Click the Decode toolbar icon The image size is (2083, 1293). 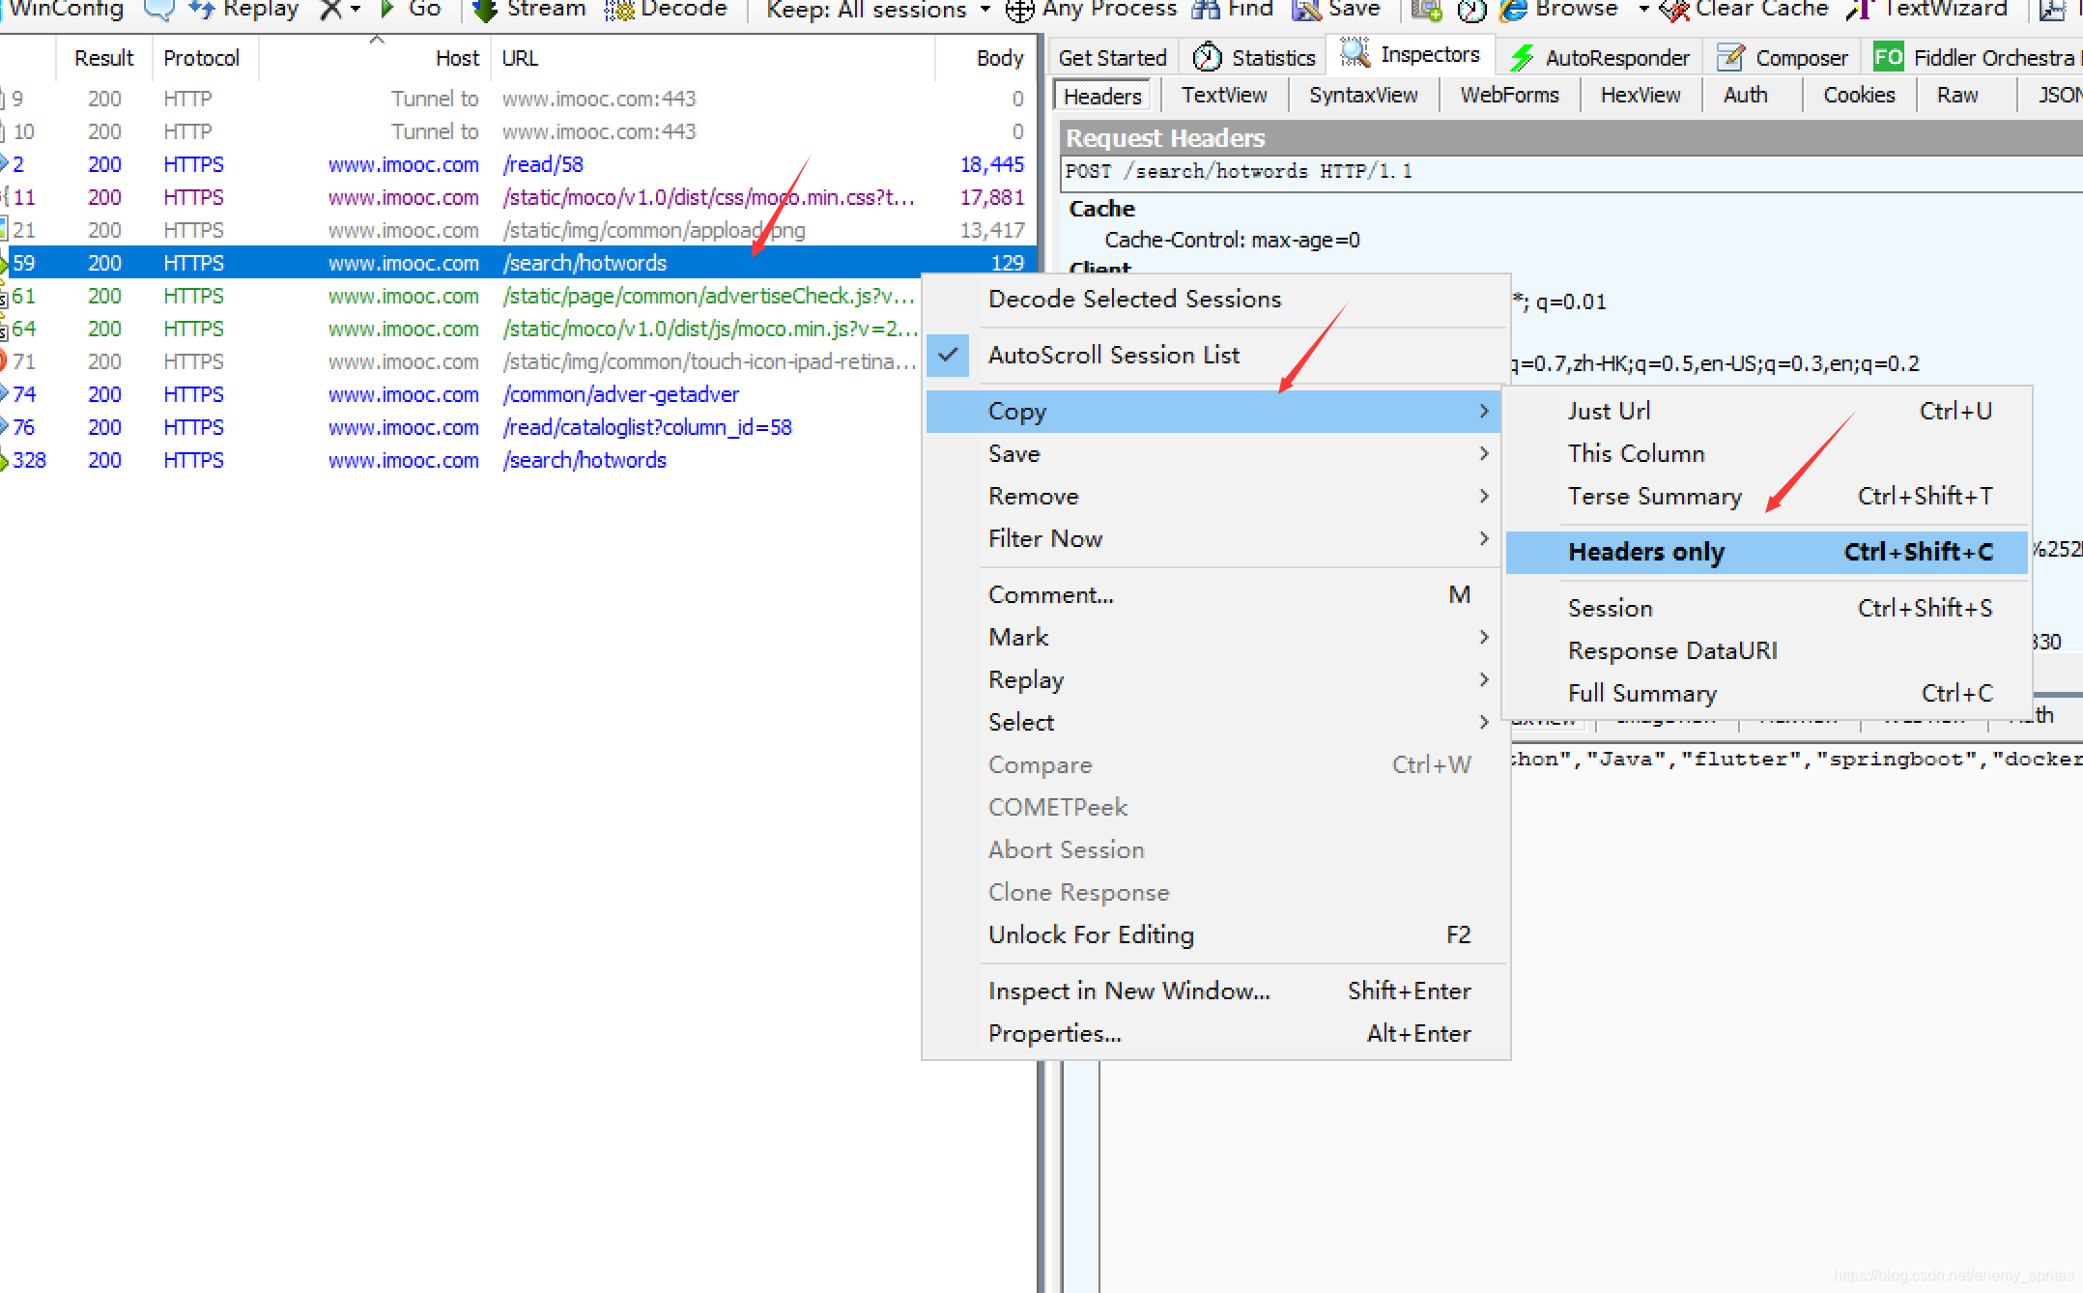tap(619, 10)
